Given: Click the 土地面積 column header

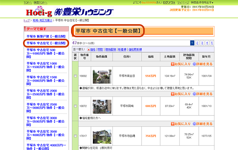Looking at the screenshot, I should click(x=170, y=56).
